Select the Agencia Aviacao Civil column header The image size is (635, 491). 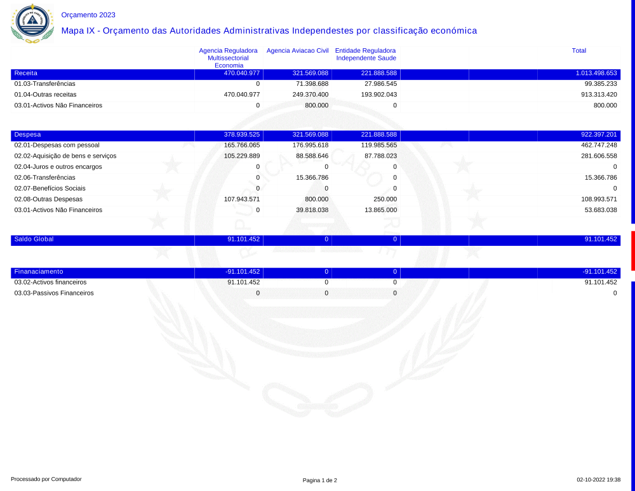tap(297, 50)
